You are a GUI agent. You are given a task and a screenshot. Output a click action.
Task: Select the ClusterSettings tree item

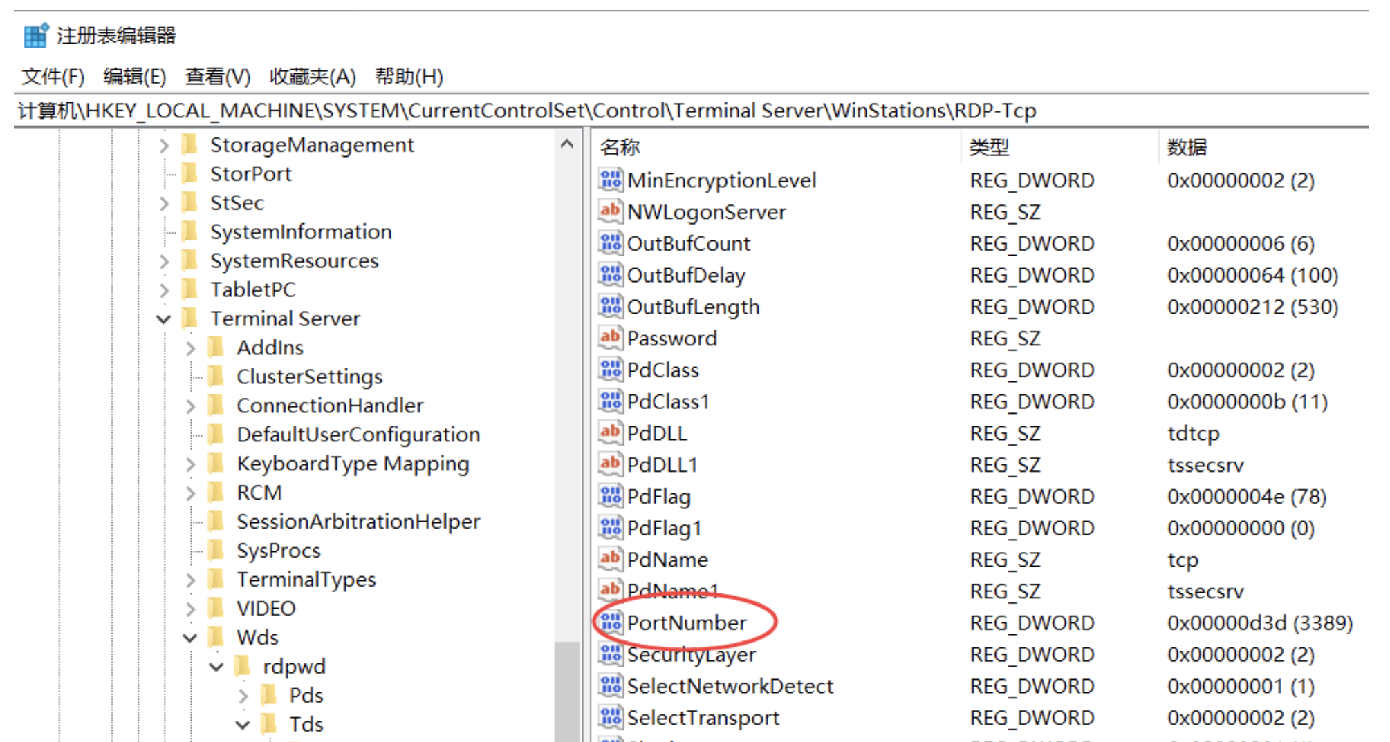click(x=309, y=377)
